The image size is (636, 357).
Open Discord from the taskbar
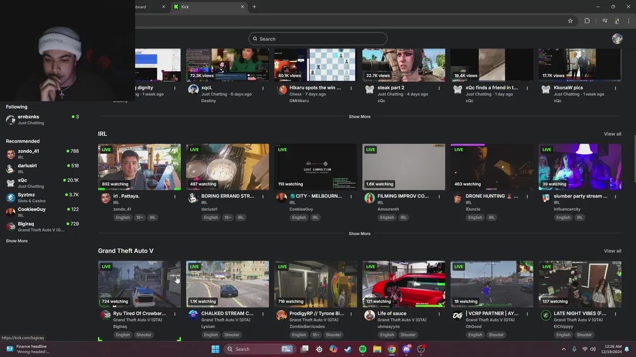click(x=406, y=349)
